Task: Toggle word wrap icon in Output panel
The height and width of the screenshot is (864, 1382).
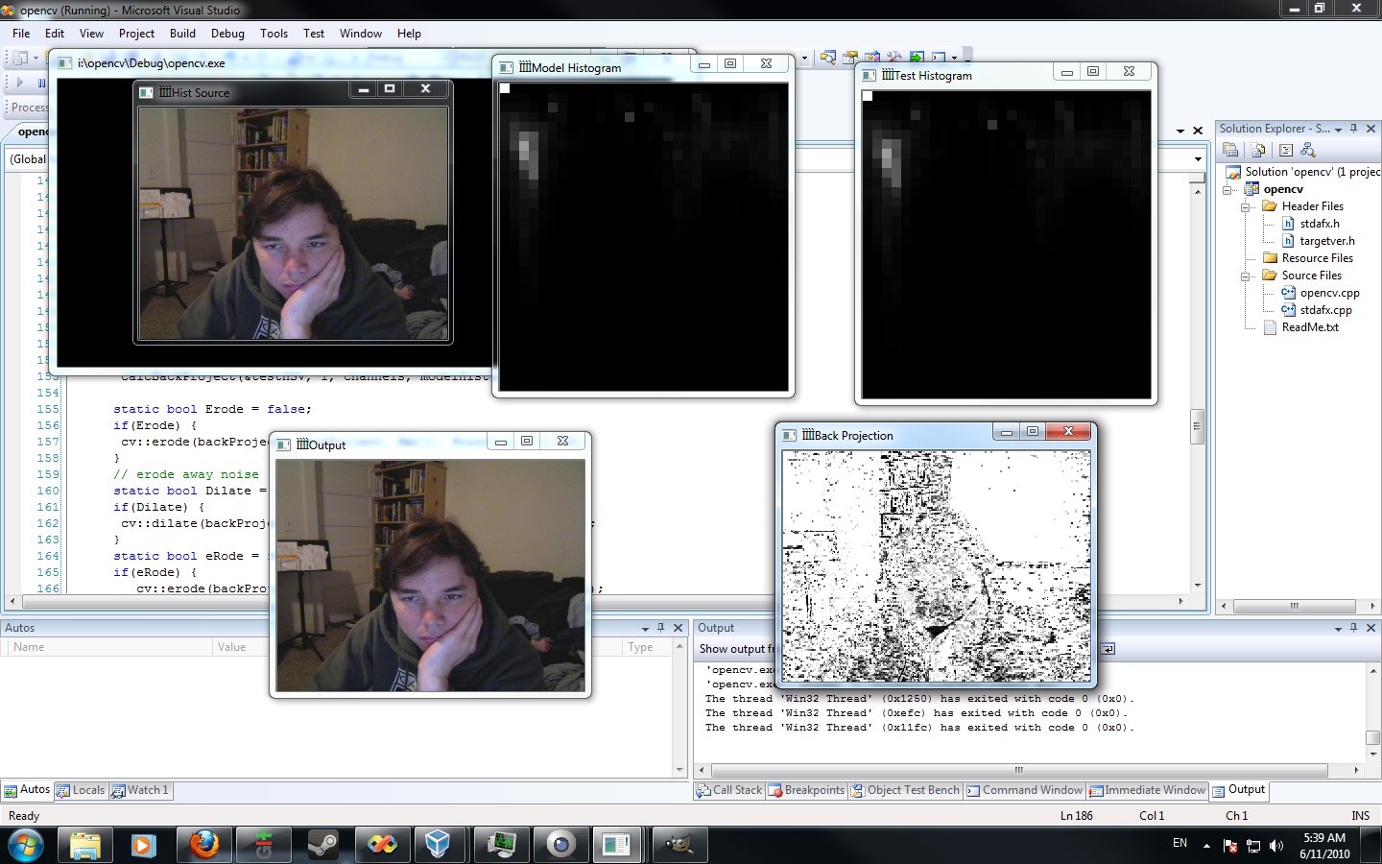Action: point(1107,649)
